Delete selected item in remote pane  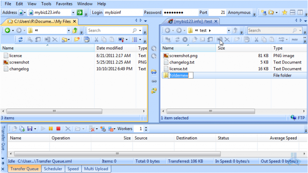[227, 40]
